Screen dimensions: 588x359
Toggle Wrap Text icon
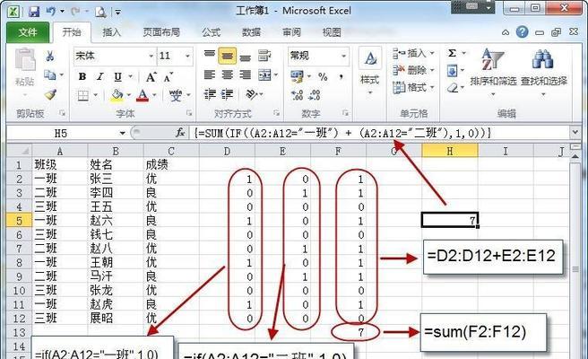pyautogui.click(x=264, y=56)
